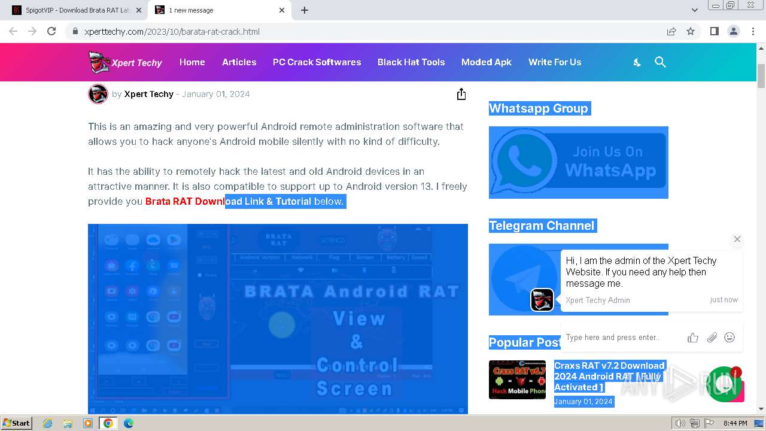Screen dimensions: 766x431
Task: Share the article via share icon
Action: [461, 94]
